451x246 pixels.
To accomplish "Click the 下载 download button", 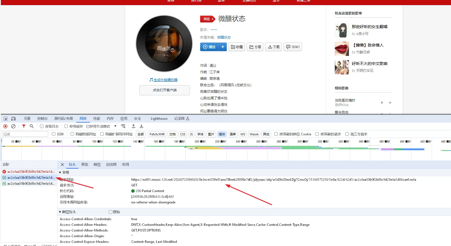I will 274,47.
